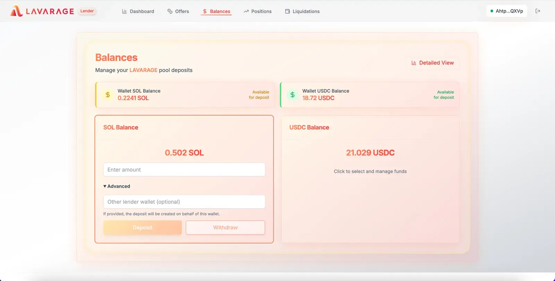Screen dimensions: 555x281
Task: Click 'Available for deposit' on USDC card
Action: point(444,95)
